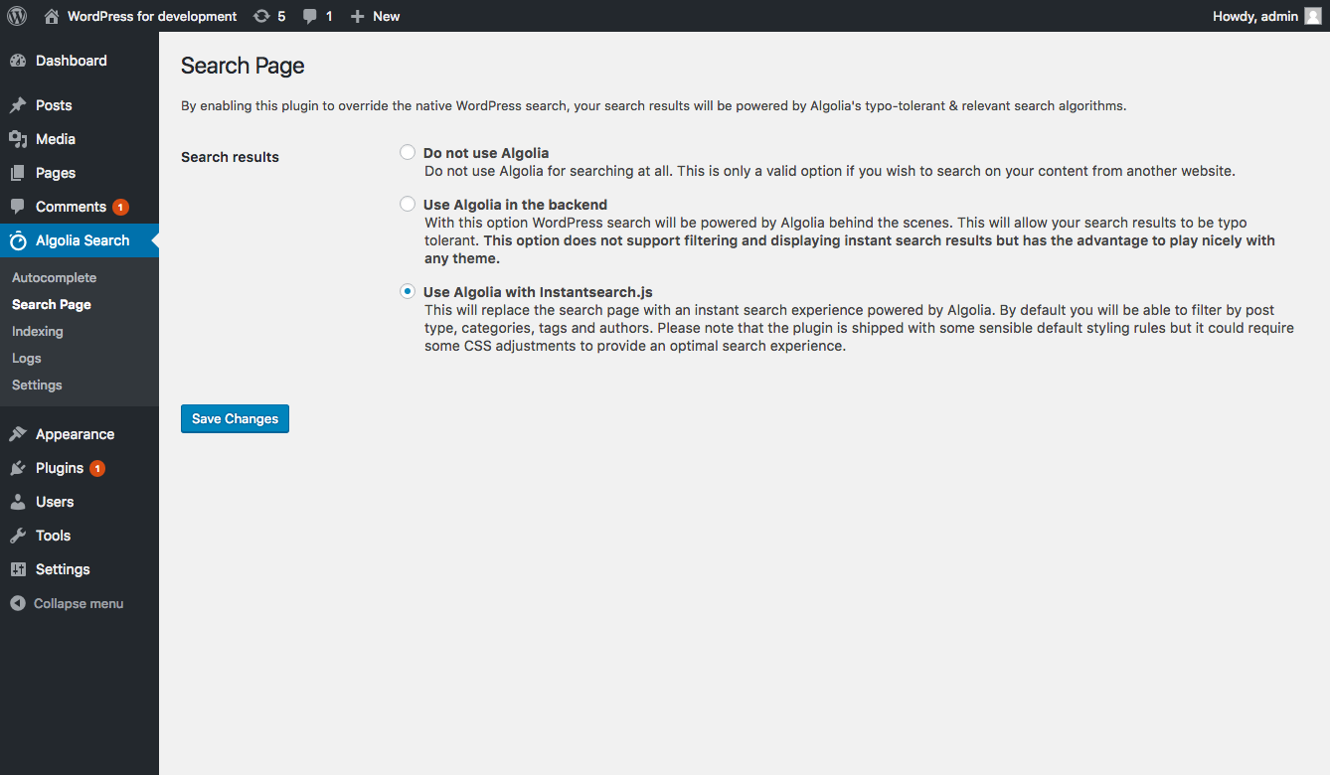Visit the 'WordPress for development' site link
1330x775 pixels.
pos(152,16)
